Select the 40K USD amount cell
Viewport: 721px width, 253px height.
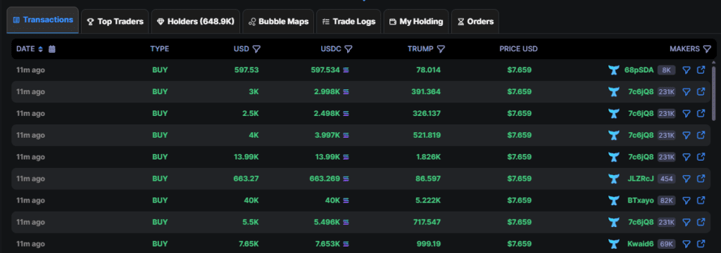251,200
